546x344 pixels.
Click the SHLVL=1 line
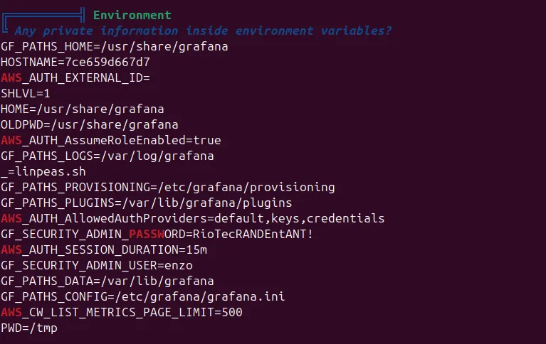tap(26, 93)
